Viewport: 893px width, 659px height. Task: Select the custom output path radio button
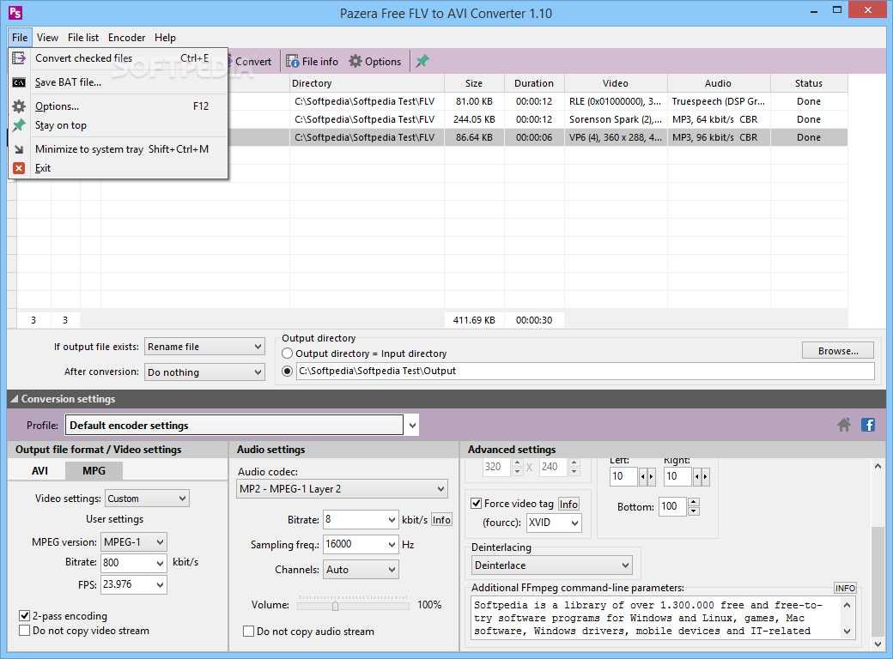point(288,371)
